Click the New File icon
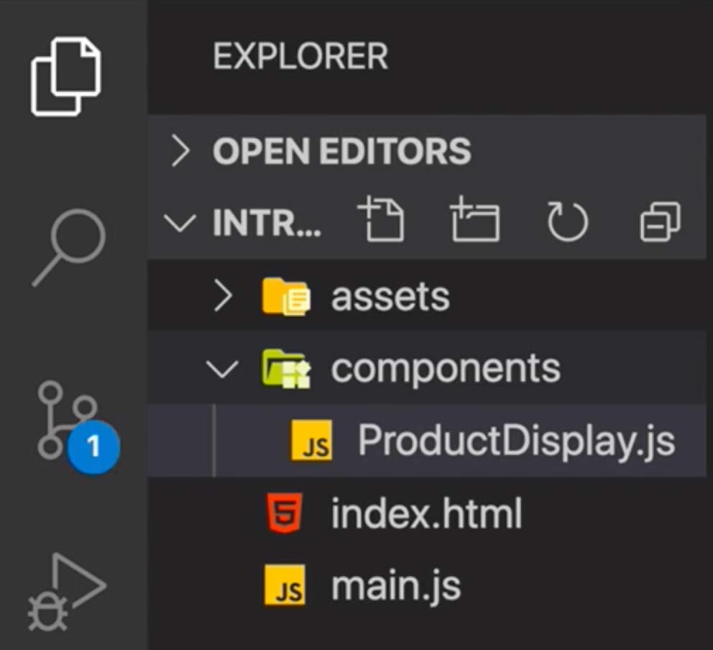The image size is (713, 650). coord(381,219)
